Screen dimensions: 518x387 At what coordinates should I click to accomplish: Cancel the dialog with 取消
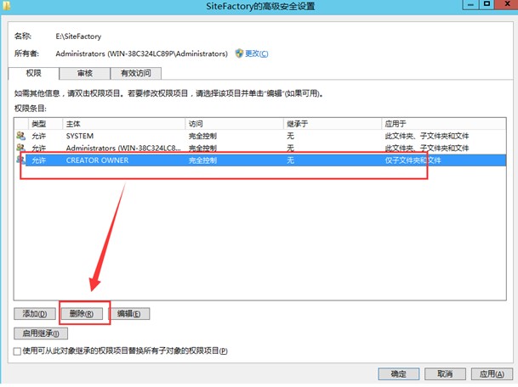tap(444, 373)
